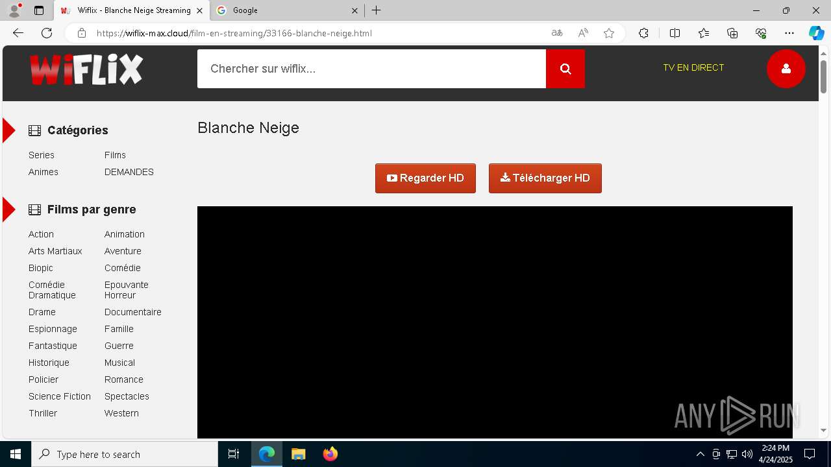
Task: Browse Guerre genre
Action: tap(119, 346)
